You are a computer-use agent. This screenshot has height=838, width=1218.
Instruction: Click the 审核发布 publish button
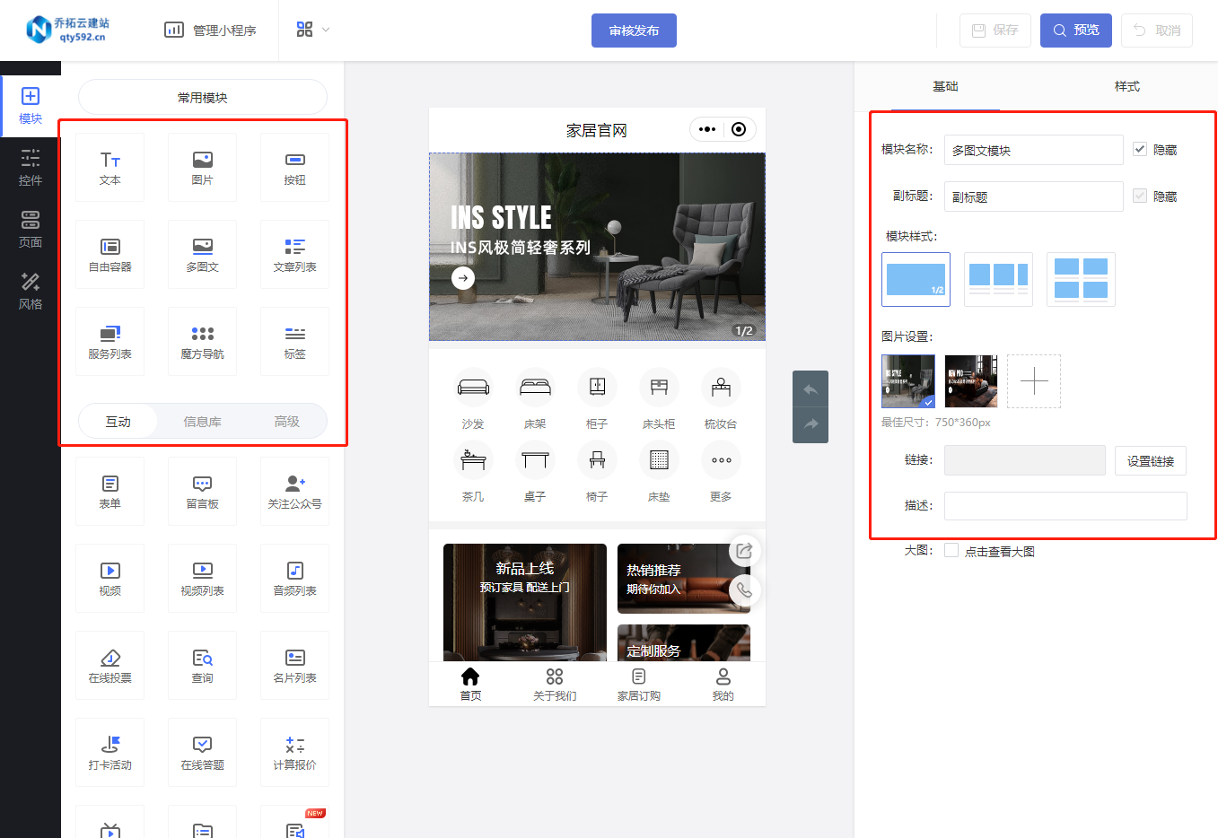coord(634,31)
